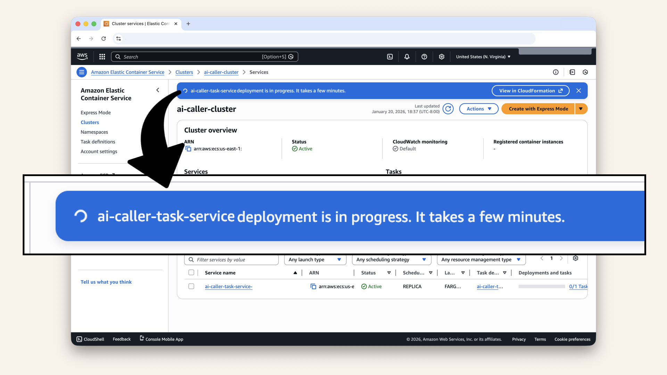This screenshot has width=667, height=375.
Task: Click the notifications bell icon
Action: coord(407,57)
